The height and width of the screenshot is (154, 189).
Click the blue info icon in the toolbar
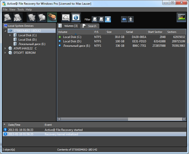76,18
